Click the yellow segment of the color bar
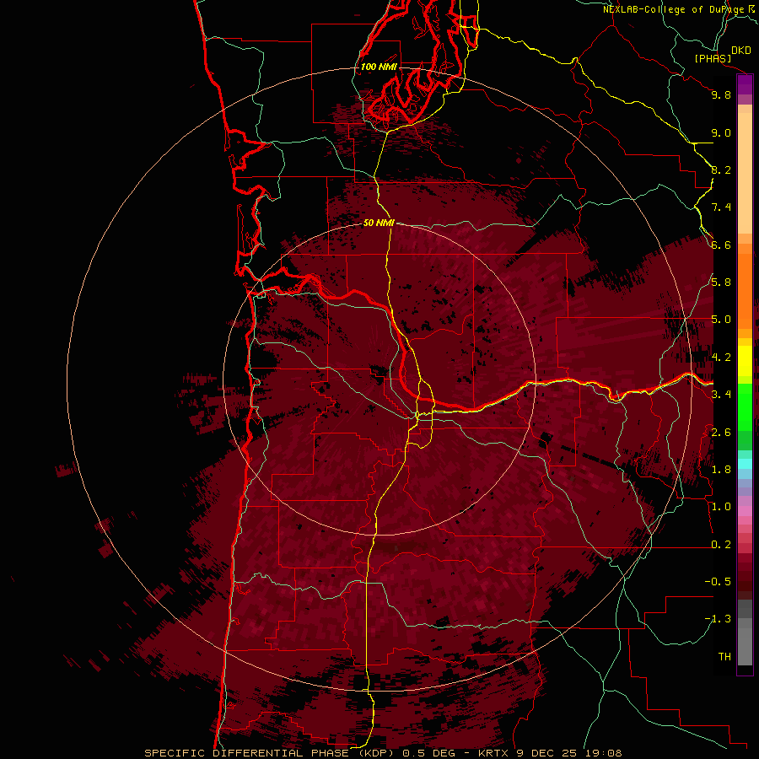Image resolution: width=759 pixels, height=759 pixels. coord(745,361)
